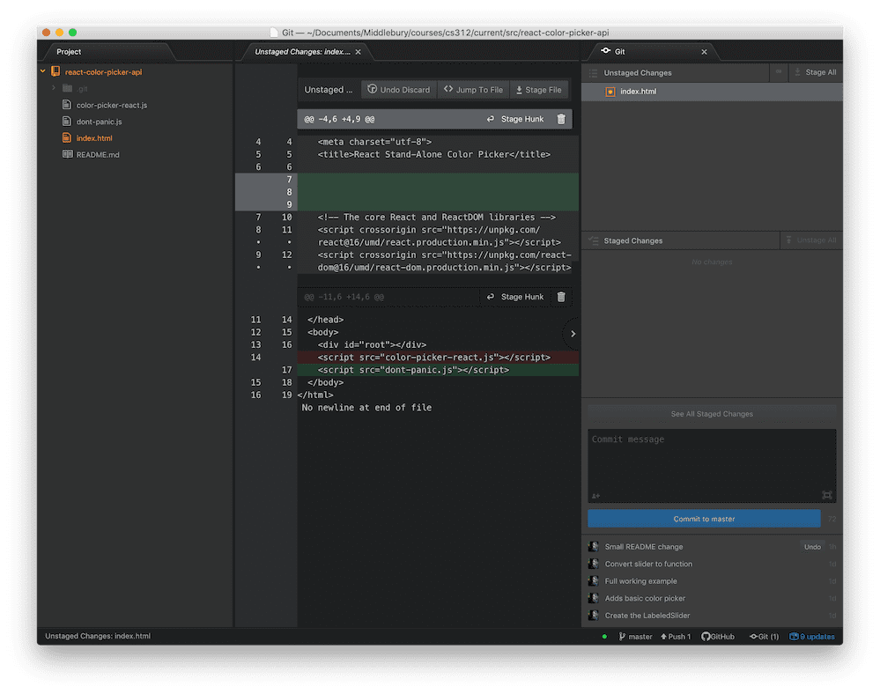This screenshot has width=880, height=694.
Task: Select index.html under Unstaged Changes
Action: coord(712,92)
